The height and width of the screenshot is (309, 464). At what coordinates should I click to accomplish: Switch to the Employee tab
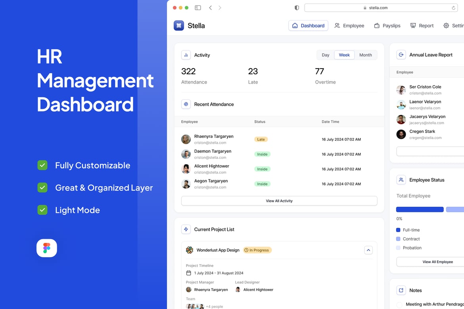tap(349, 25)
